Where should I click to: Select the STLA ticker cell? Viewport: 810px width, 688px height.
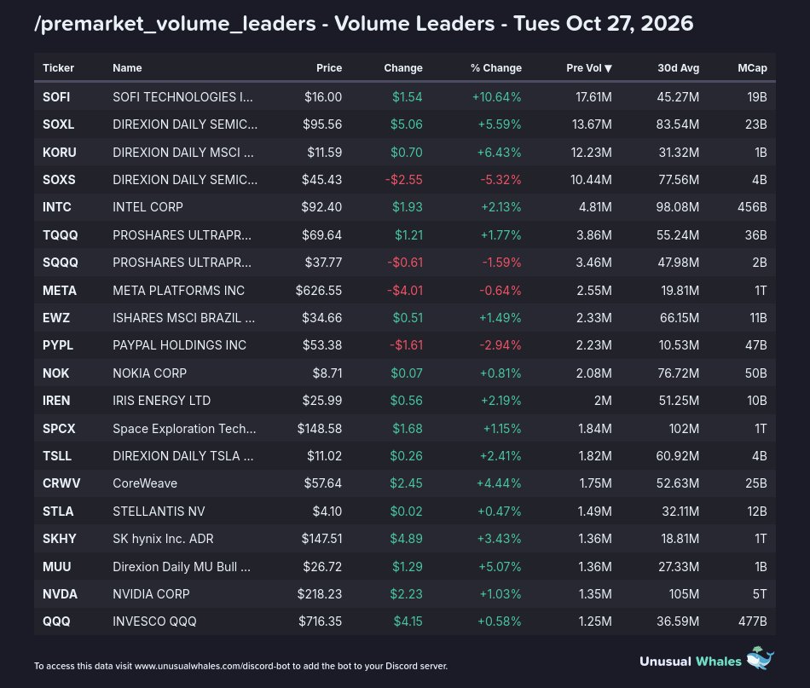(x=58, y=512)
